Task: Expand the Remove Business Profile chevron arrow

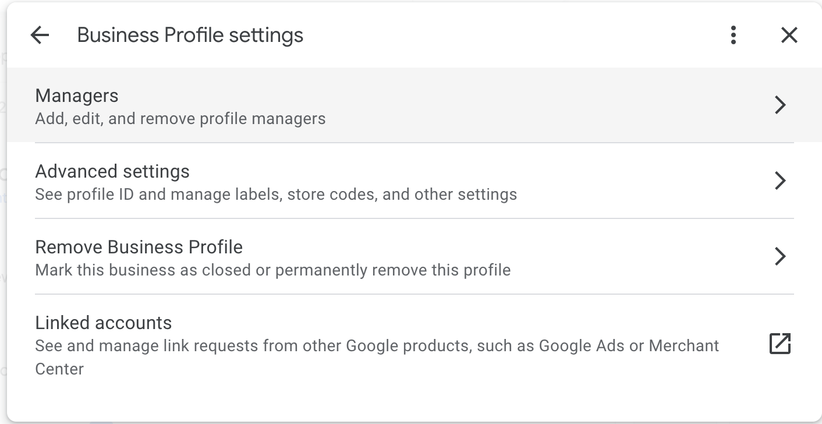Action: coord(780,256)
